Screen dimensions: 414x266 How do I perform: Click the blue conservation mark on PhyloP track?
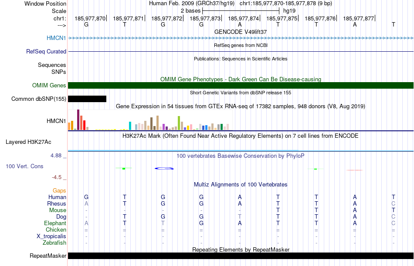(164, 168)
